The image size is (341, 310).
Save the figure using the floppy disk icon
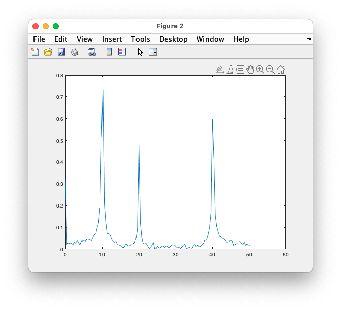coord(61,52)
